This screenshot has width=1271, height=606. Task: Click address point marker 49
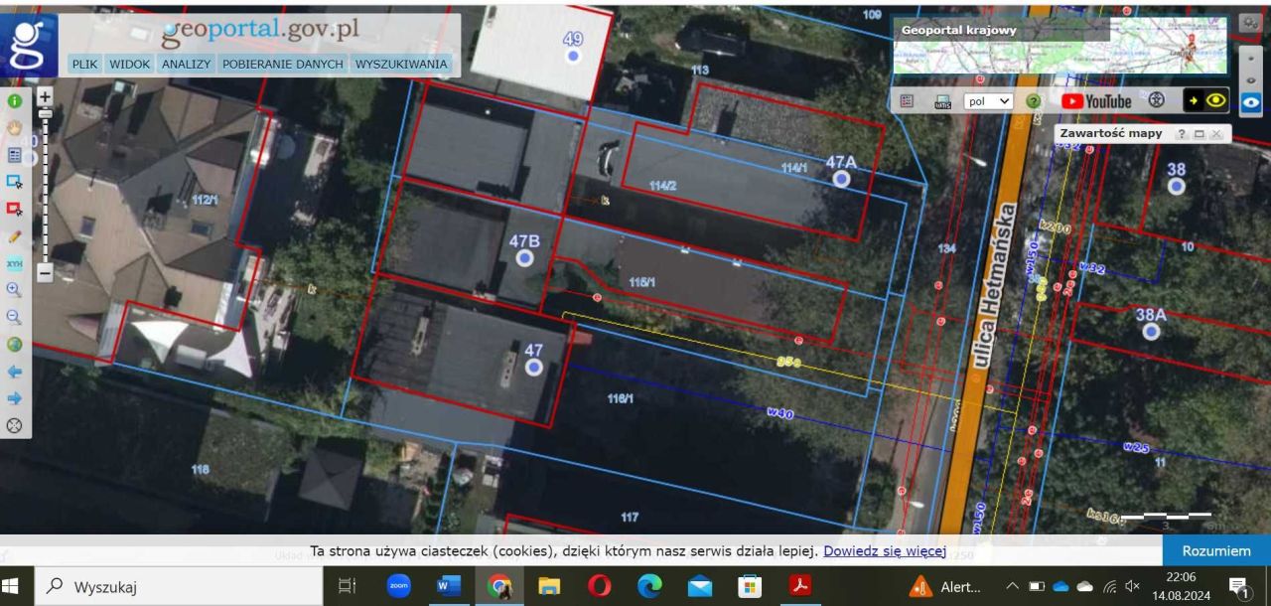click(573, 57)
